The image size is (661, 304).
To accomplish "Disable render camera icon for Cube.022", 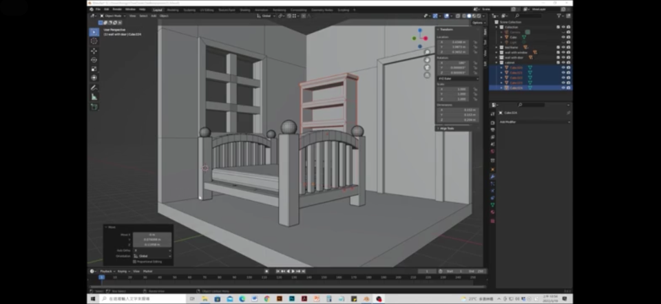I will [568, 78].
